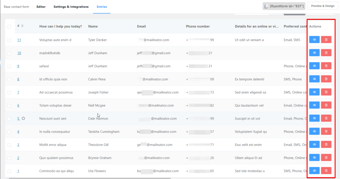View Jeff Dunham's entry 10 with the eye icon

pyautogui.click(x=314, y=53)
